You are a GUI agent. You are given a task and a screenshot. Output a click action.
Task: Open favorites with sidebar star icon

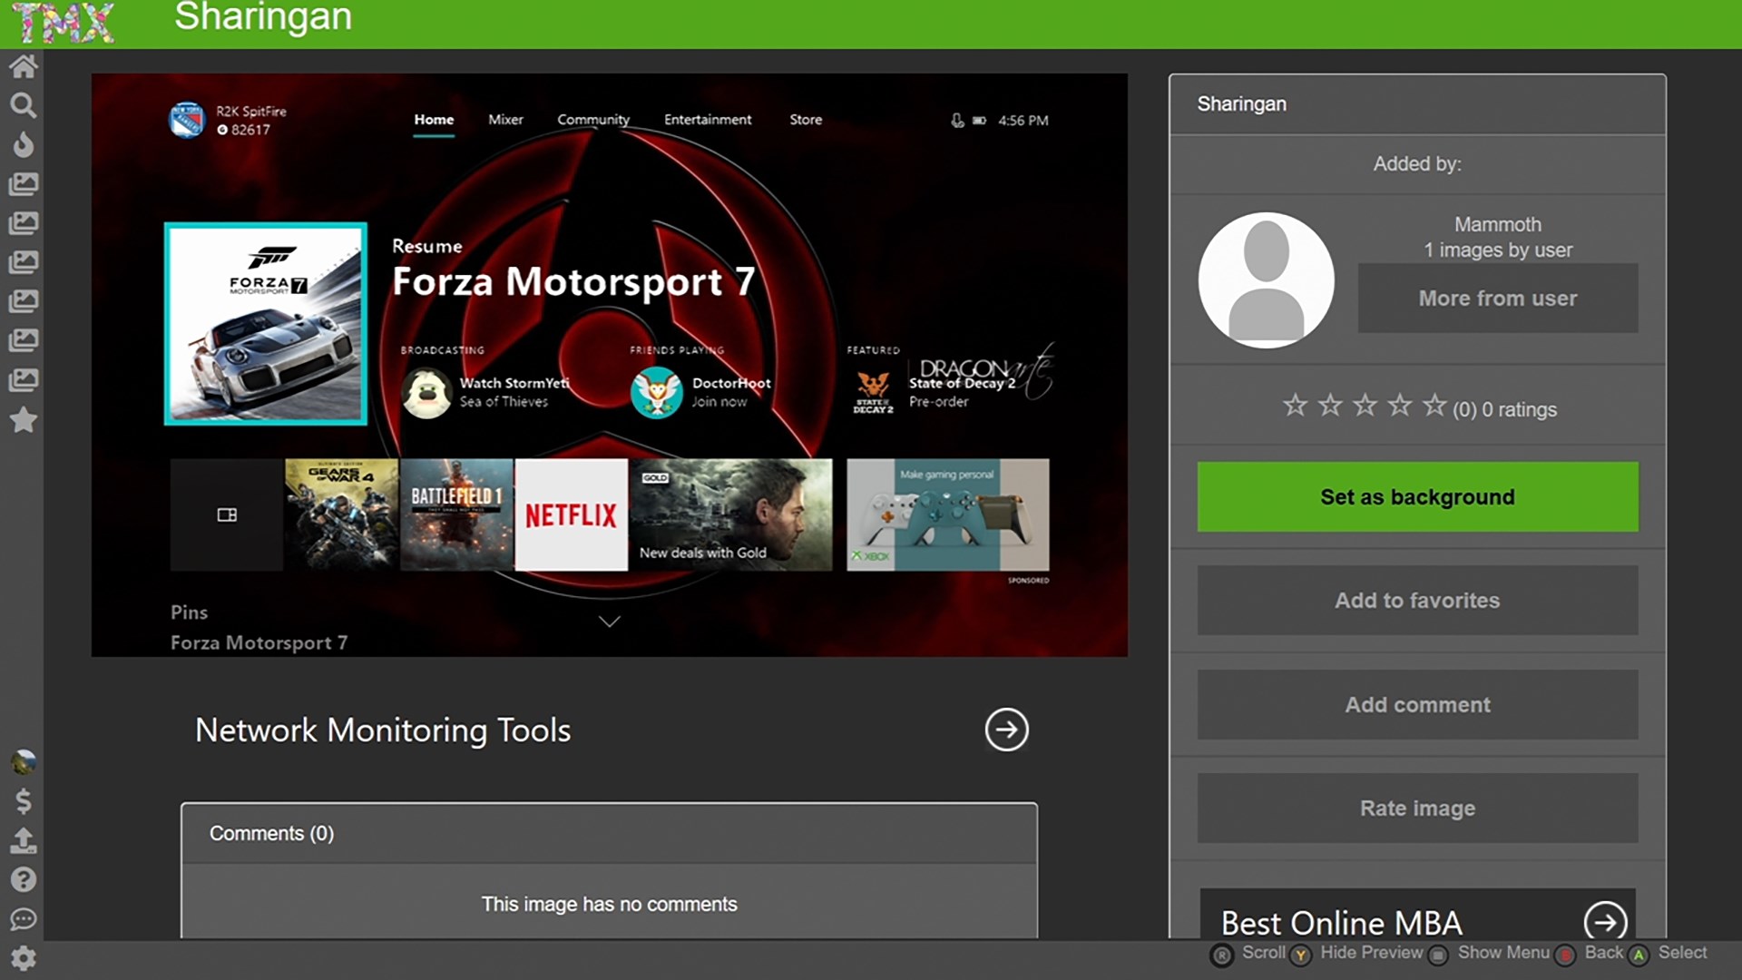pos(23,420)
